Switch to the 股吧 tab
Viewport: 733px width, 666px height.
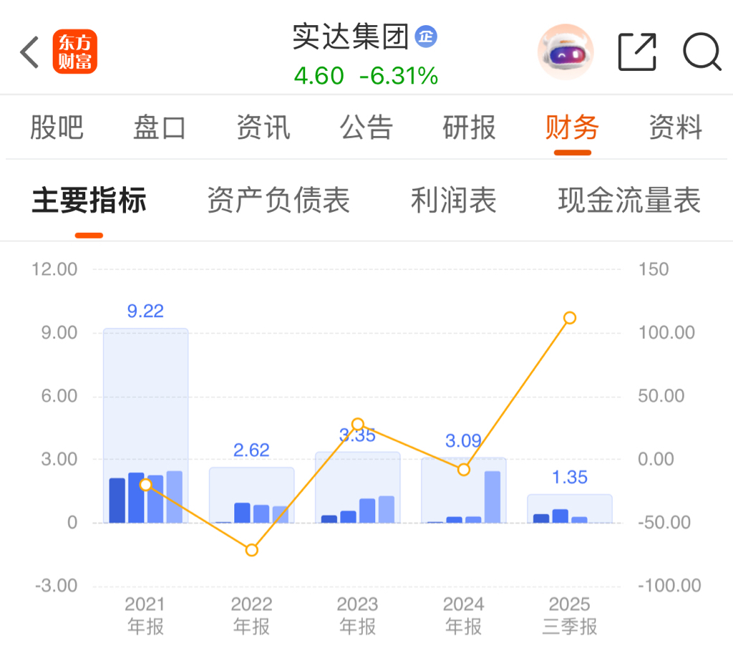tap(57, 127)
